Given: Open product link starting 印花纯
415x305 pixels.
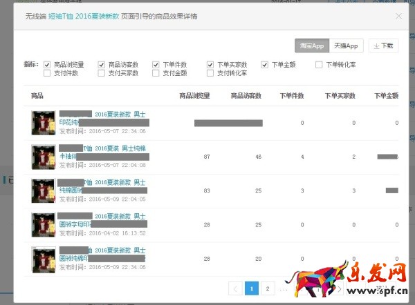Looking at the screenshot, I should point(102,119).
